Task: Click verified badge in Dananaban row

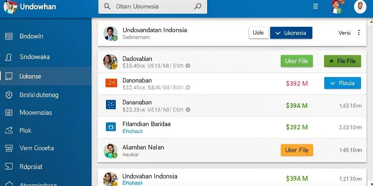Action: (188, 110)
